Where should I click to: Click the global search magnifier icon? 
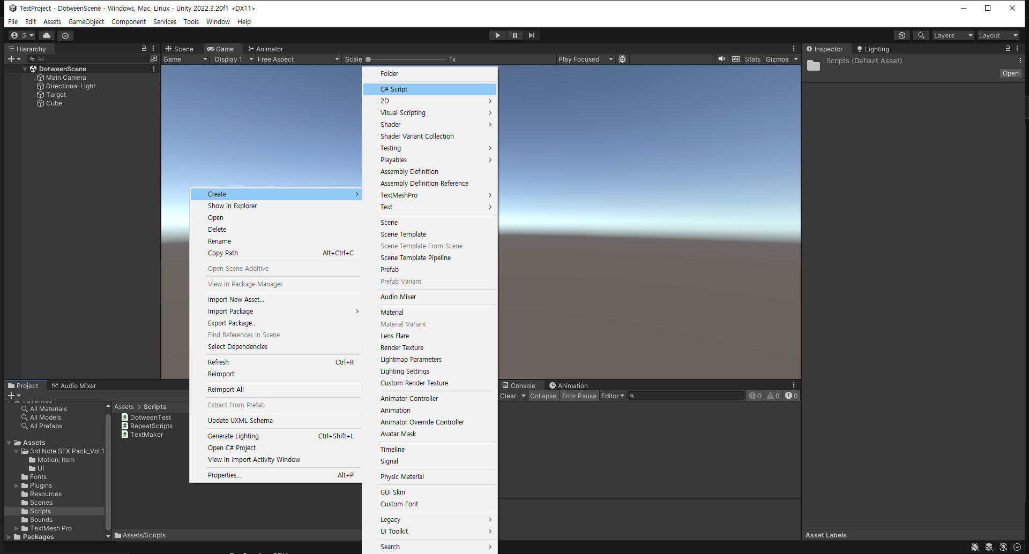(x=921, y=35)
